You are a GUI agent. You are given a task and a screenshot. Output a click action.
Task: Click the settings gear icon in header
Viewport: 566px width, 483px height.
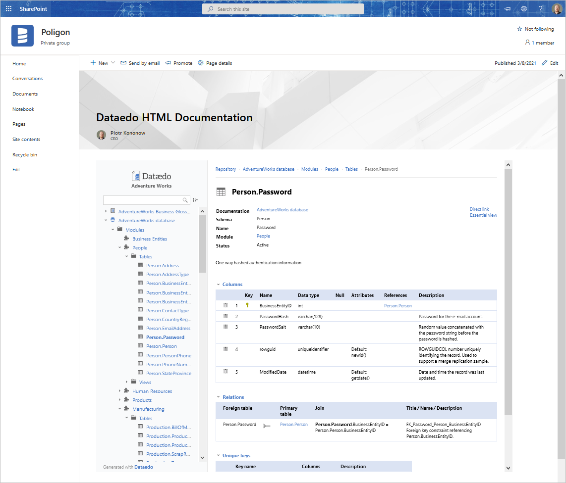coord(524,9)
